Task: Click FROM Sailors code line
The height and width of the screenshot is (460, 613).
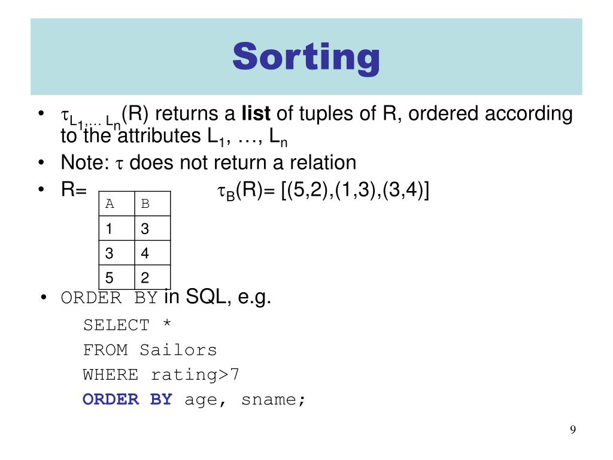Action: pyautogui.click(x=150, y=350)
